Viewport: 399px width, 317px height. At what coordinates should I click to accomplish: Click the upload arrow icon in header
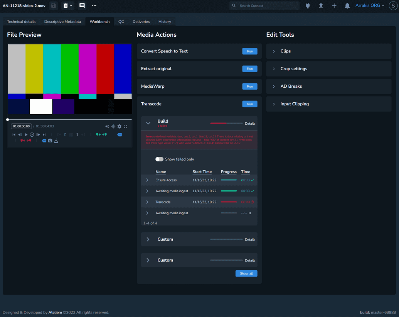321,6
